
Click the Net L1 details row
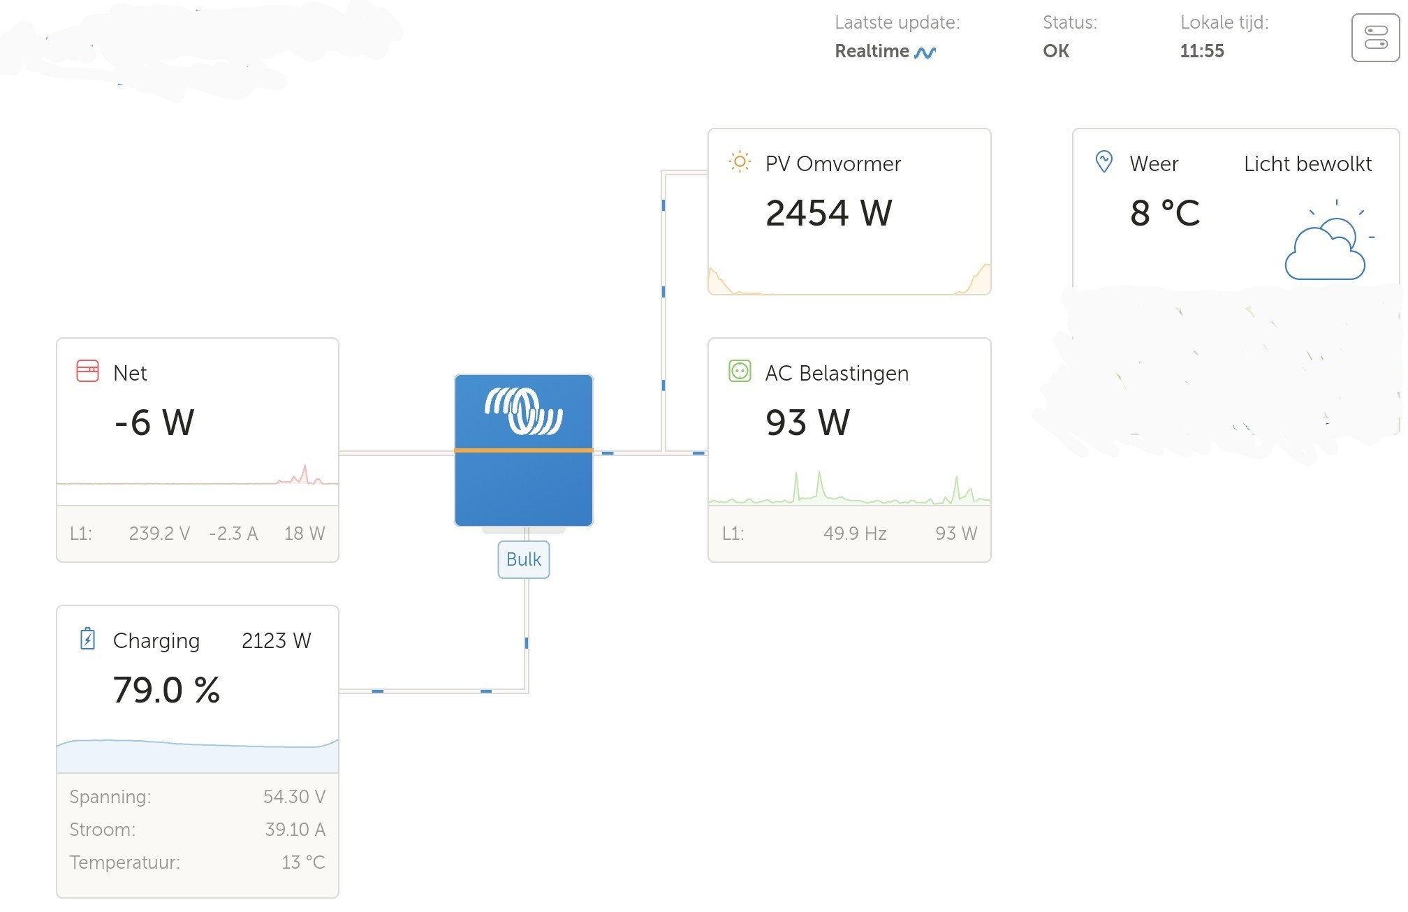coord(198,534)
